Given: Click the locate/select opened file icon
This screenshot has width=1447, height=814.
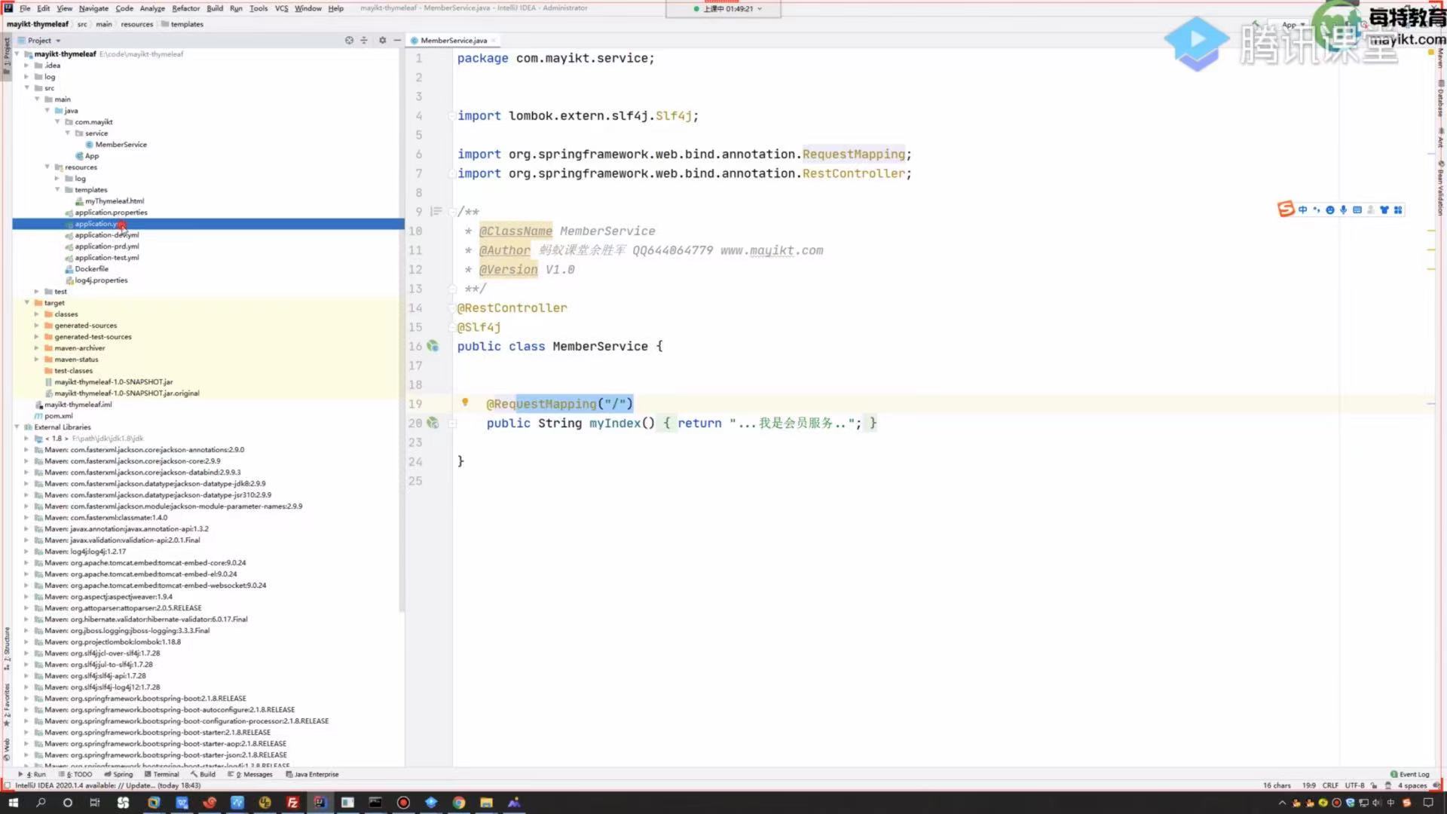Looking at the screenshot, I should pyautogui.click(x=349, y=41).
